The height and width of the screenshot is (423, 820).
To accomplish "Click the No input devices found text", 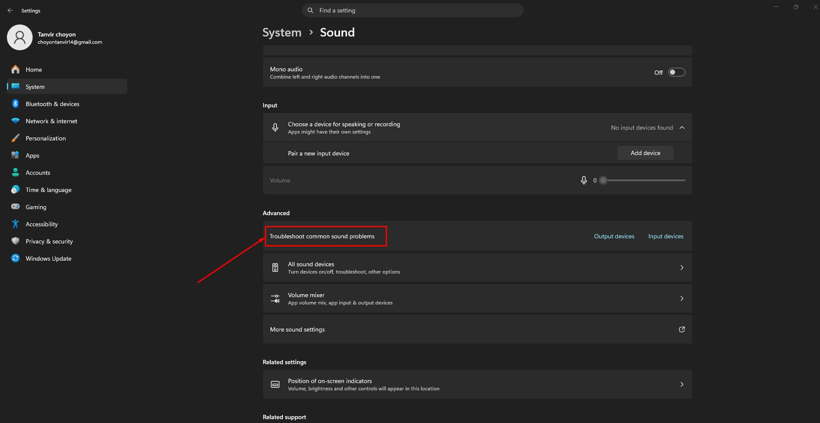I will [x=642, y=128].
